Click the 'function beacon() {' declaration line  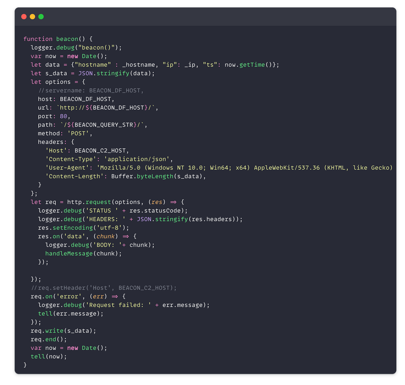(x=58, y=39)
